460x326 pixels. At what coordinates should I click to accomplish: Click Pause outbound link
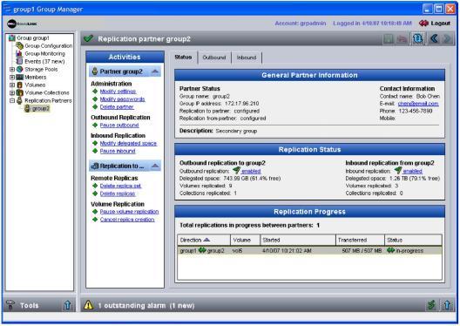(x=119, y=126)
